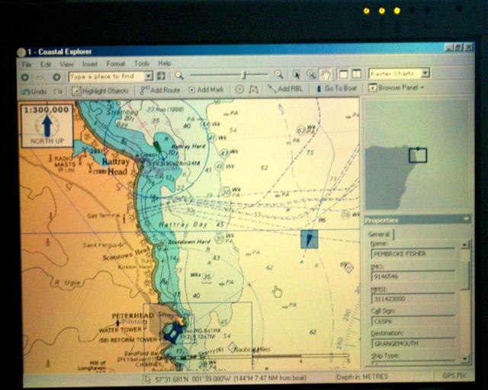
Task: Open the Insert menu
Action: click(x=90, y=64)
